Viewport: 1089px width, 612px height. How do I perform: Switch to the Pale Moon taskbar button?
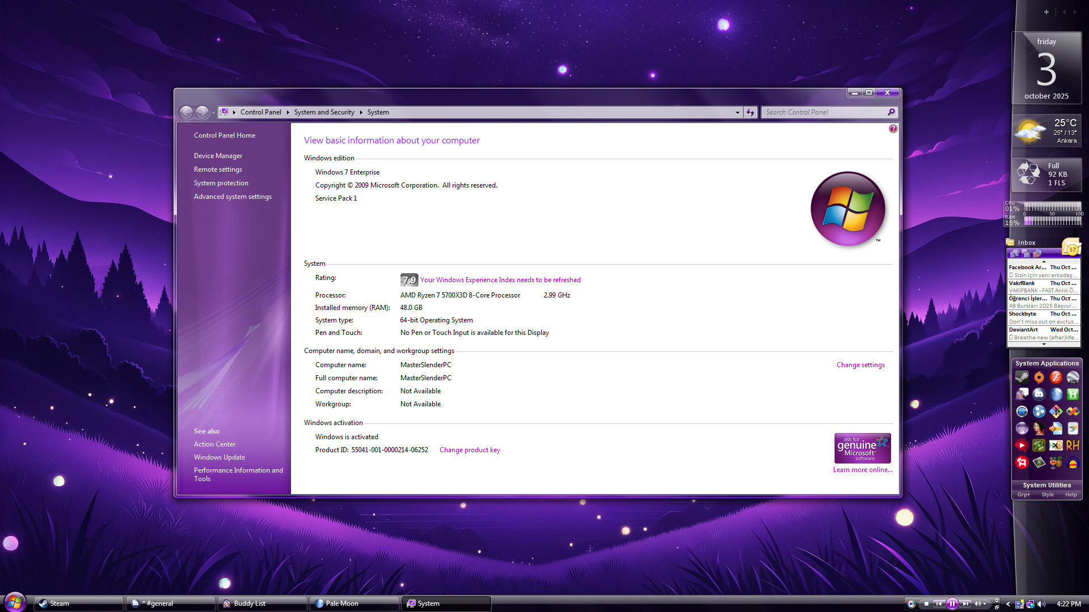354,603
